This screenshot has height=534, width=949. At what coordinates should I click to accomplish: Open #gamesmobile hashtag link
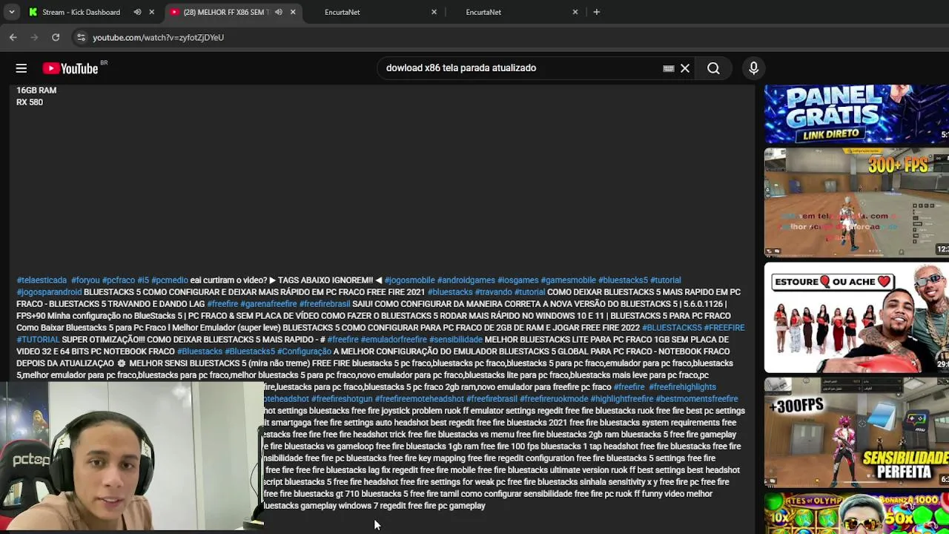[x=568, y=280]
